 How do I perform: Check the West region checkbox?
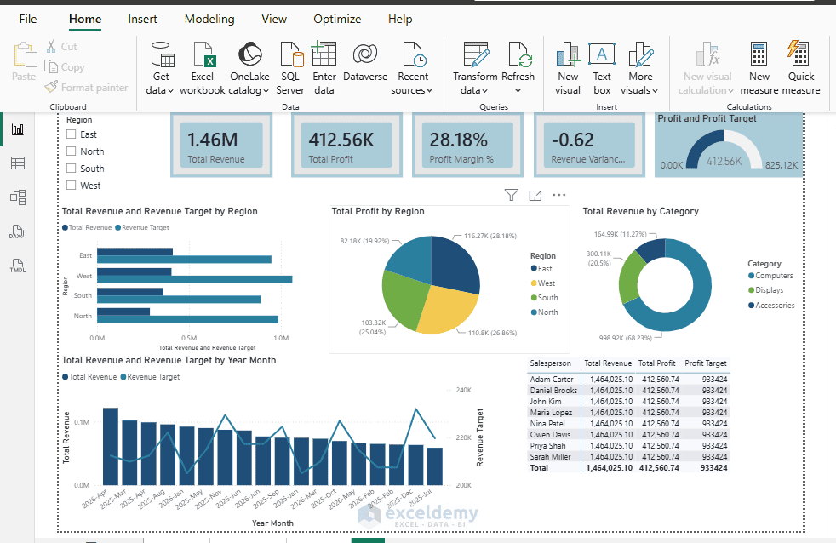tap(71, 186)
